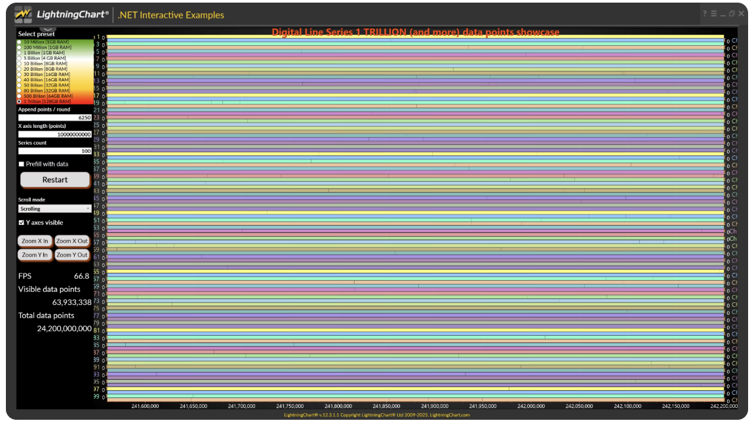Click X axis label 241,900,000
Screen dimensions: 754x425
pyautogui.click(x=435, y=406)
